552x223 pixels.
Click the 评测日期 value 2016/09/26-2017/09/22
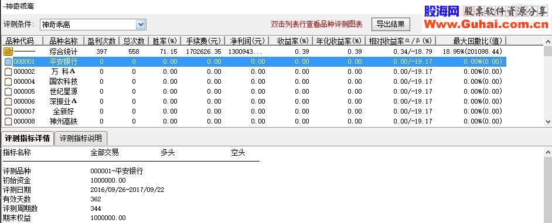(x=127, y=190)
